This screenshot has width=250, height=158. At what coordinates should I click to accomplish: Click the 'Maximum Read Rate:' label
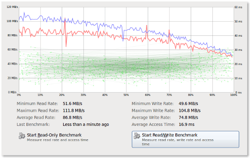[38, 110]
